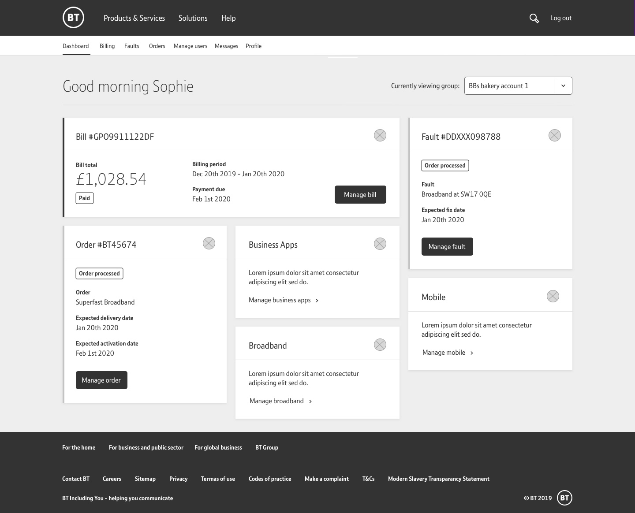The image size is (635, 513).
Task: Click the Manage order button
Action: (x=101, y=380)
